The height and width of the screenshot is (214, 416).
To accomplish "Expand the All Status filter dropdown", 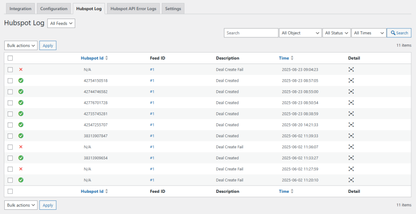I will tap(337, 33).
